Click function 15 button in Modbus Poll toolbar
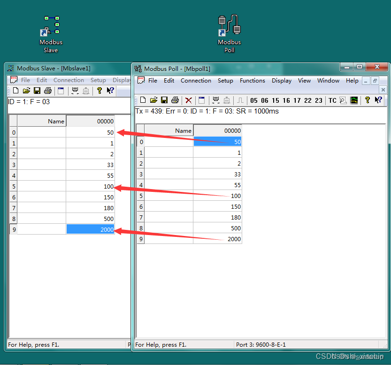 tap(275, 100)
